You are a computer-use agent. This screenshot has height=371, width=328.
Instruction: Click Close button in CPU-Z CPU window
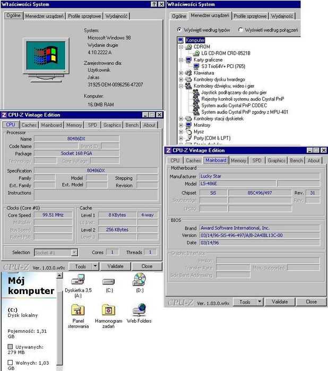coord(146,266)
